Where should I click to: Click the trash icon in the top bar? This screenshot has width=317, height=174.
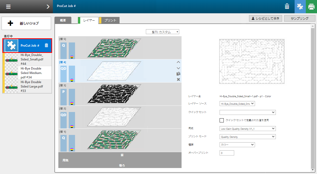(287, 7)
